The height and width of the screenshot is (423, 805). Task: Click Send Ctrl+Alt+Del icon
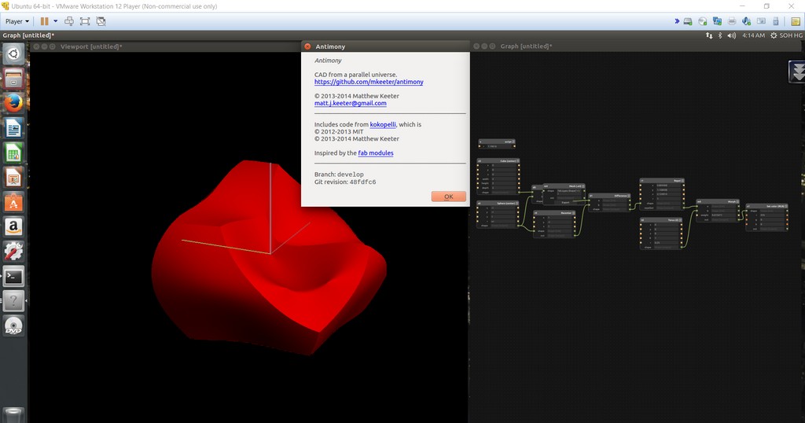point(69,21)
